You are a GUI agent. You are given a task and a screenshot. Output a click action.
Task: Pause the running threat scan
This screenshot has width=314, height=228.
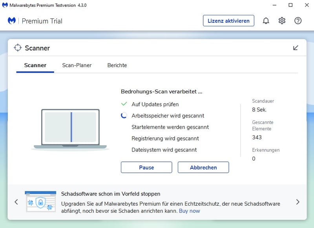coord(146,167)
